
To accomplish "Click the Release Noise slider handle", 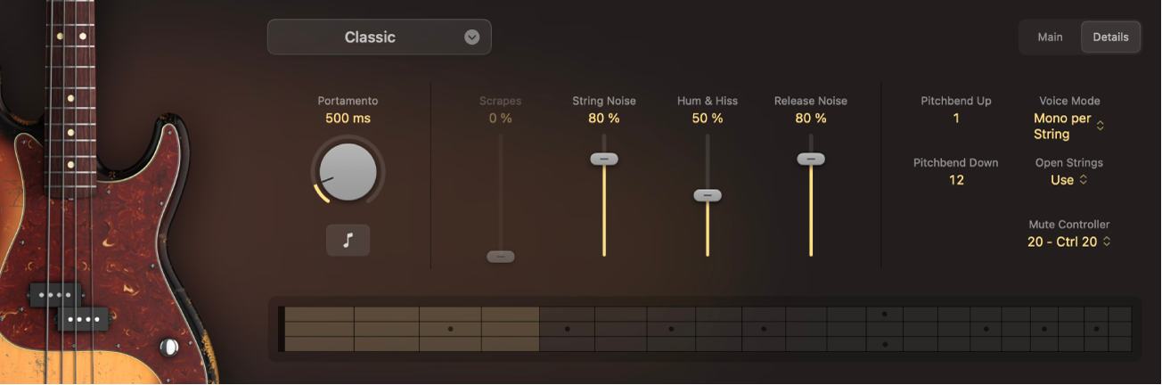I will pyautogui.click(x=811, y=159).
